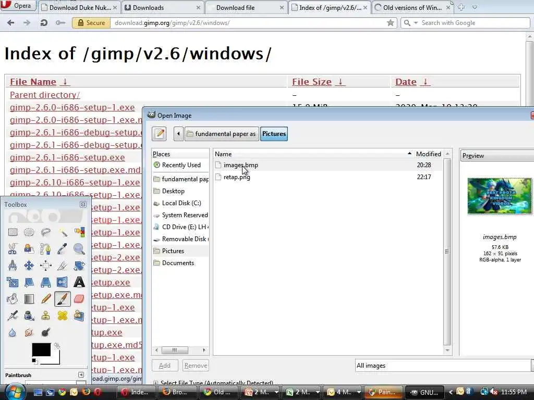Select the Text tool
The image size is (534, 400).
click(79, 282)
